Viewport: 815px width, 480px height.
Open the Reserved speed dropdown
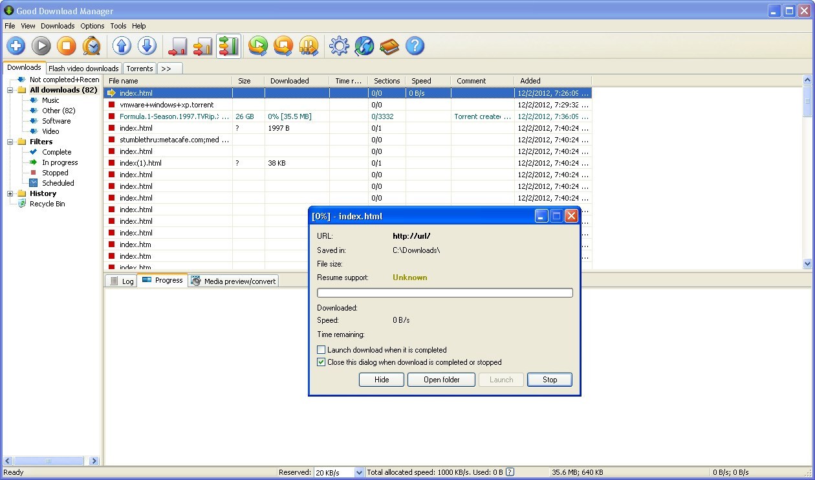pyautogui.click(x=358, y=472)
